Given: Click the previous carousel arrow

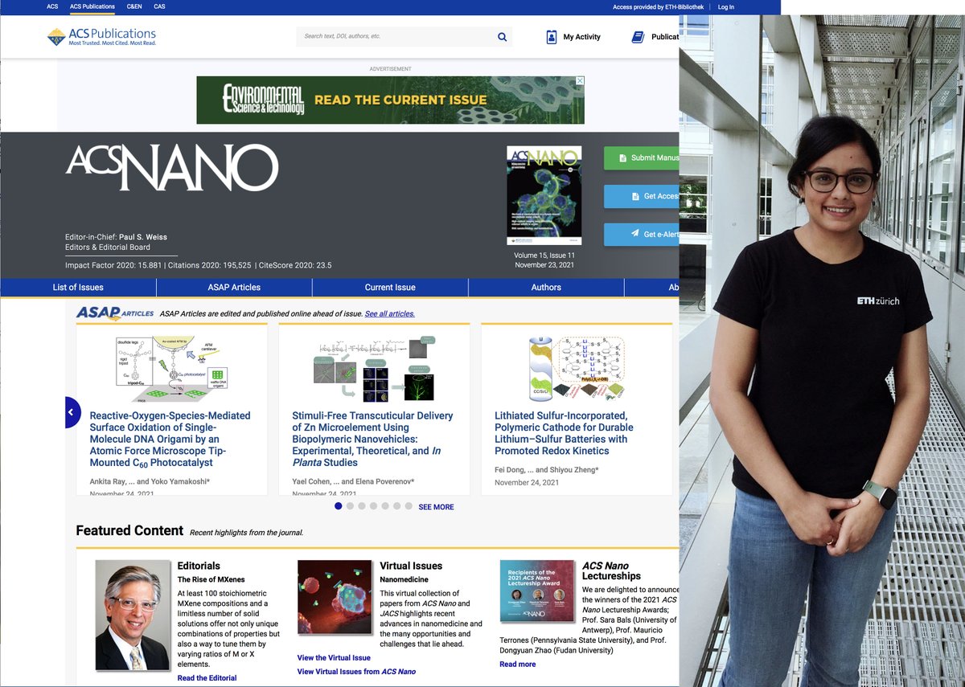Looking at the screenshot, I should (x=71, y=412).
